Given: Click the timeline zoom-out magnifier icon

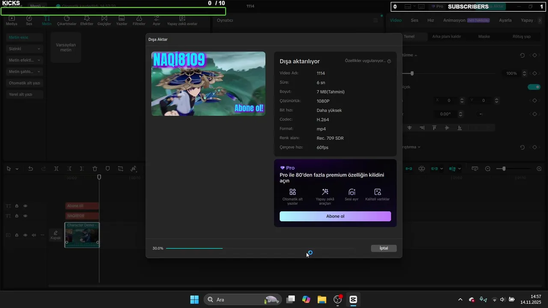Looking at the screenshot, I should click(x=488, y=169).
